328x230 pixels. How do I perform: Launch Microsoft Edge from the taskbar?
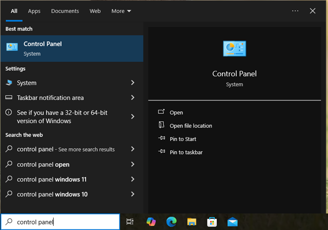click(171, 221)
